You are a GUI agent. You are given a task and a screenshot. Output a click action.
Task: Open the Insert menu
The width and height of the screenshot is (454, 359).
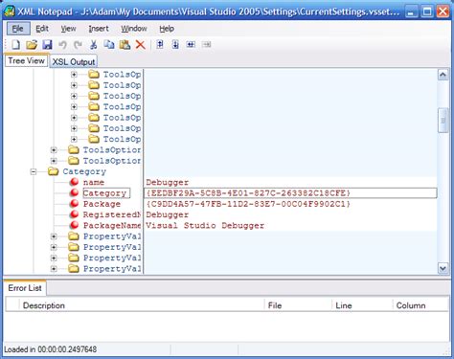99,29
